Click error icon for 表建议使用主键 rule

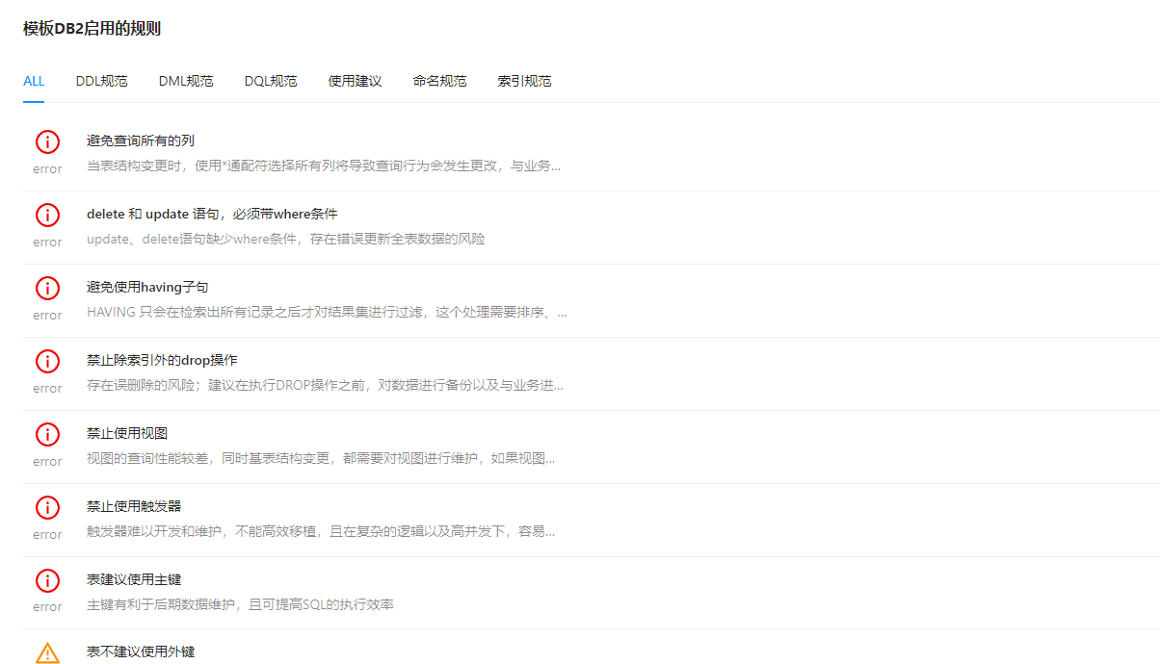[x=47, y=580]
